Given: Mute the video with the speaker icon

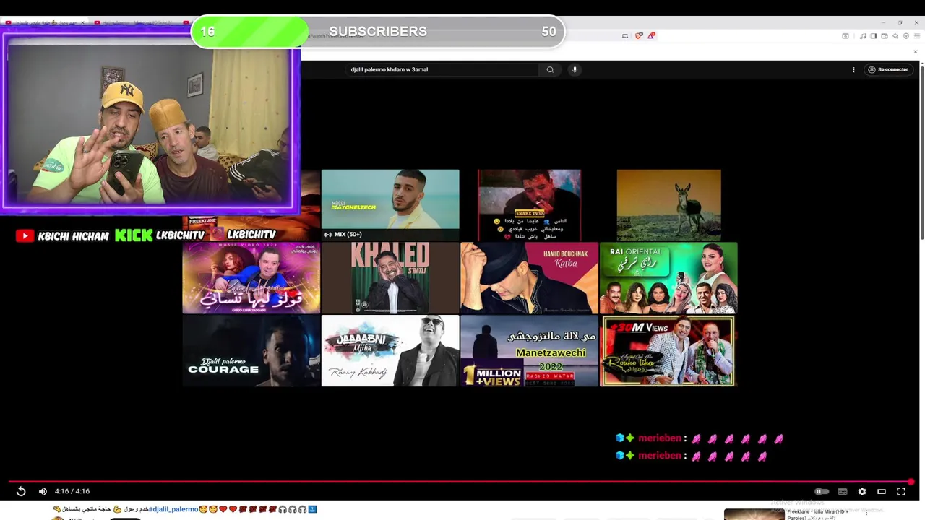Looking at the screenshot, I should click(43, 491).
